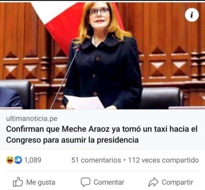Click the laughing face reaction emoji
The image size is (205, 190).
10,160
